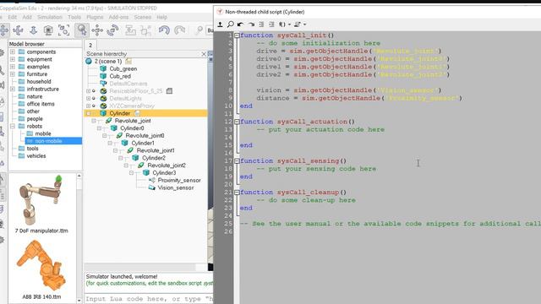The height and width of the screenshot is (304, 541).
Task: Click the restart script icon in script editor
Action: point(220,24)
